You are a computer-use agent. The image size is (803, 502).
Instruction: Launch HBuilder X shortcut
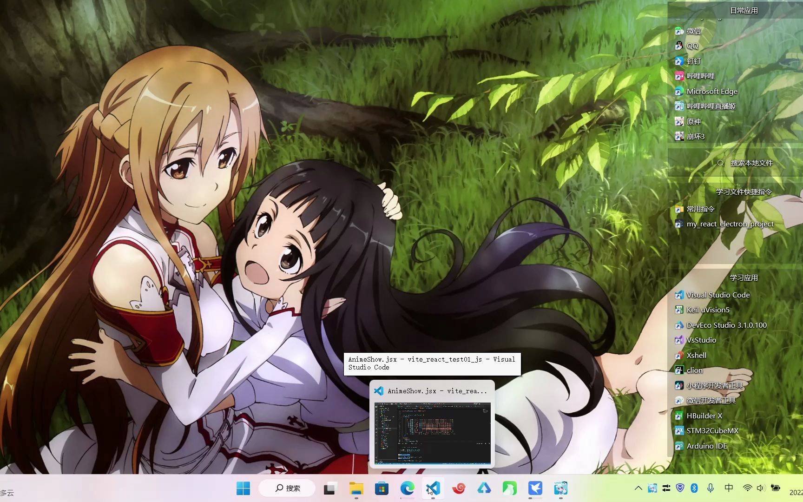pos(698,416)
